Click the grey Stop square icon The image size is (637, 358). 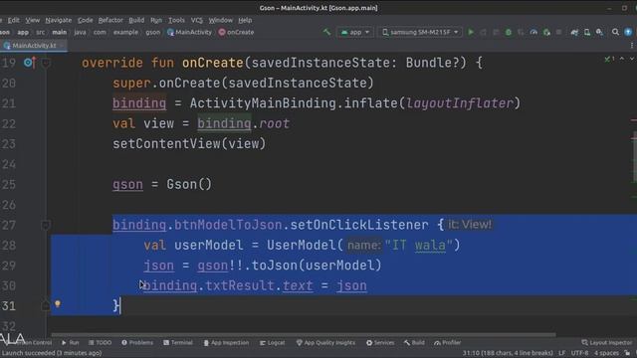559,32
